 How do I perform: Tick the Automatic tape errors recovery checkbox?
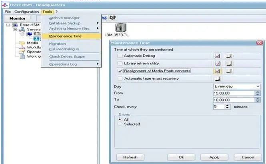[120, 78]
